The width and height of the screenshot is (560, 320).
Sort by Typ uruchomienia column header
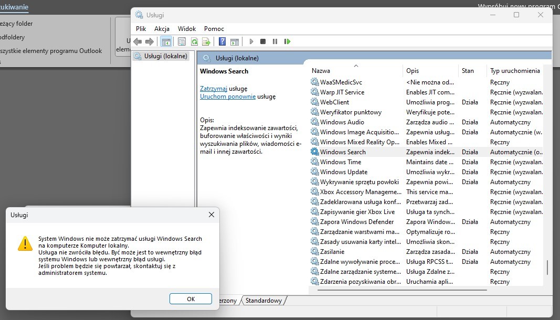[515, 71]
